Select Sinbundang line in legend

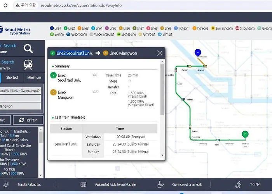point(245,28)
